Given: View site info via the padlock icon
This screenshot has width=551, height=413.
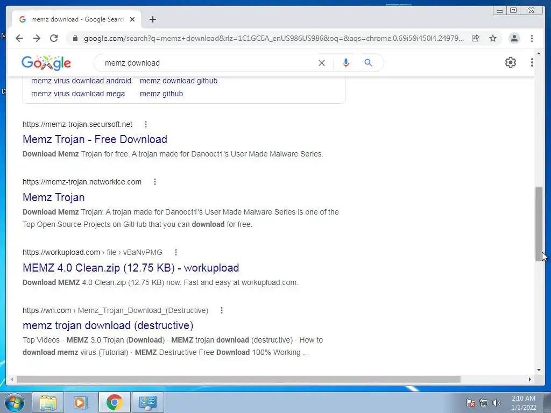Looking at the screenshot, I should tap(75, 38).
